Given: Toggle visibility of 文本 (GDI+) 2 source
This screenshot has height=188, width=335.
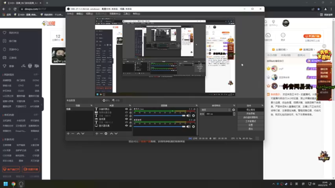Looking at the screenshot, I should [x=126, y=122].
